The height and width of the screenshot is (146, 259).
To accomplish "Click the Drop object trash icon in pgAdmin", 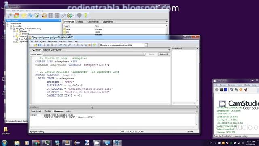I will [x=37, y=15].
